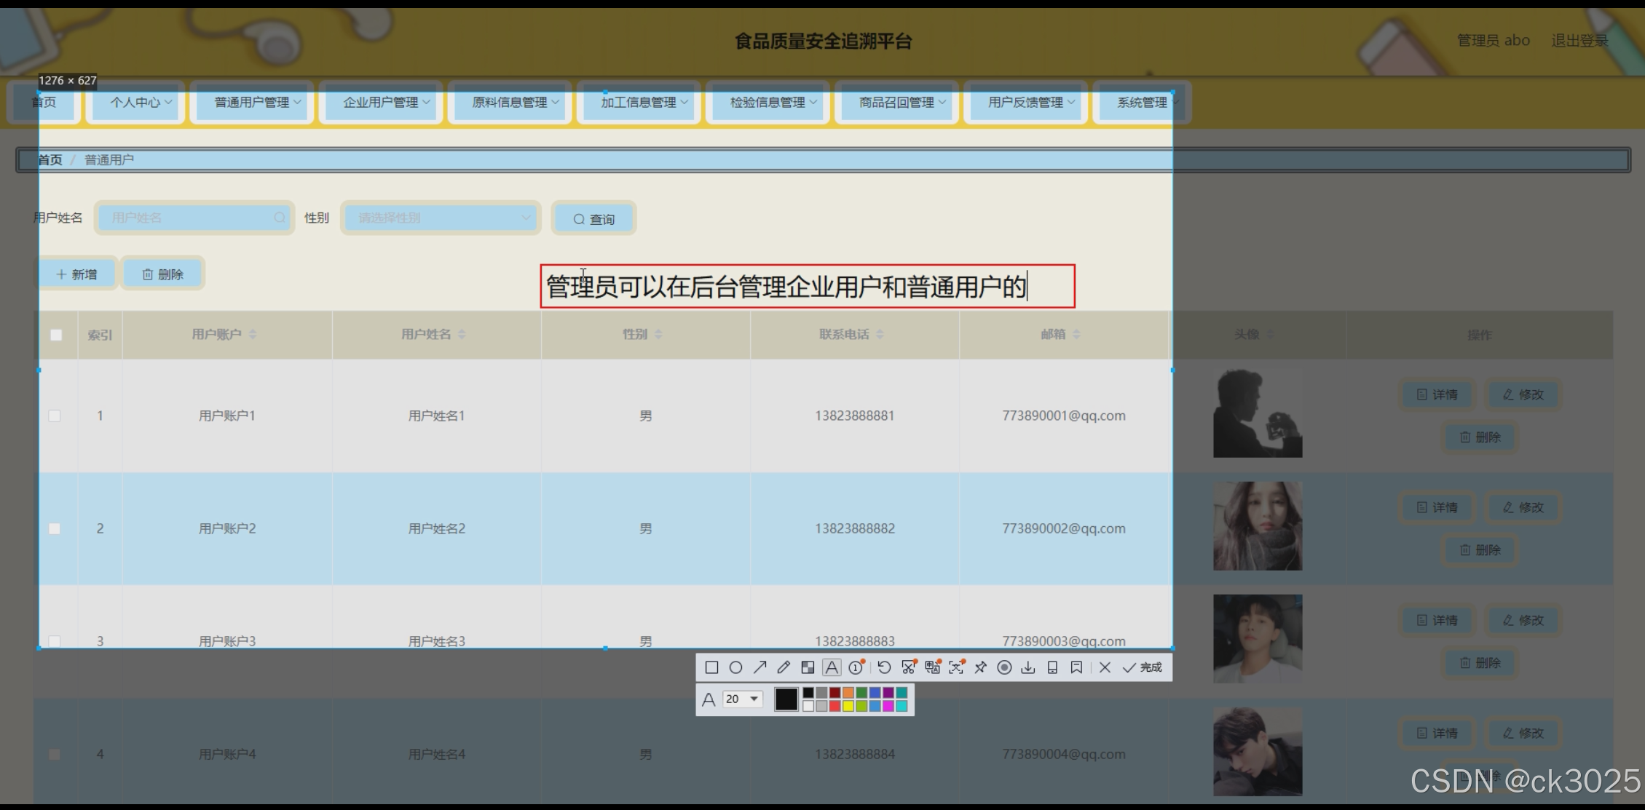Image resolution: width=1645 pixels, height=810 pixels.
Task: Click the 查询 search button
Action: tap(593, 218)
